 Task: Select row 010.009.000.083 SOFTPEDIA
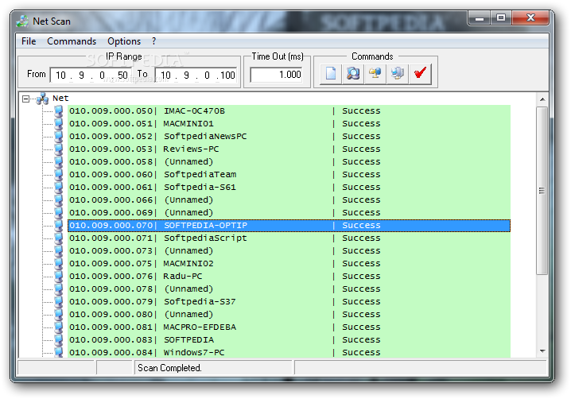289,340
